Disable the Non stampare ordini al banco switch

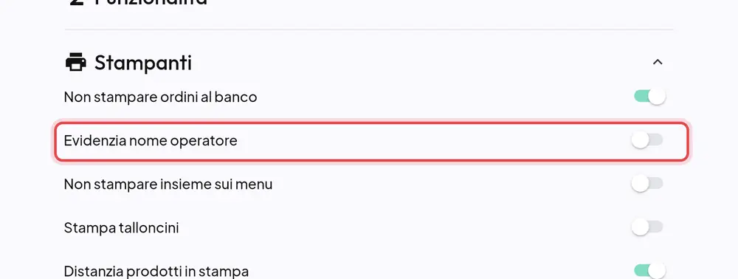(649, 97)
